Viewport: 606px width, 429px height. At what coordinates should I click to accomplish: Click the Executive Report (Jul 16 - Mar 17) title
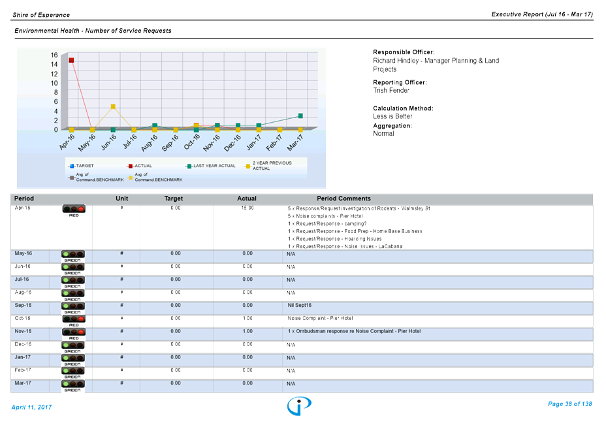click(x=542, y=14)
